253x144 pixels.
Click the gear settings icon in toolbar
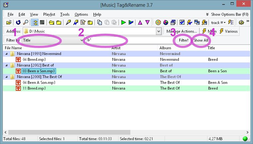241,22
